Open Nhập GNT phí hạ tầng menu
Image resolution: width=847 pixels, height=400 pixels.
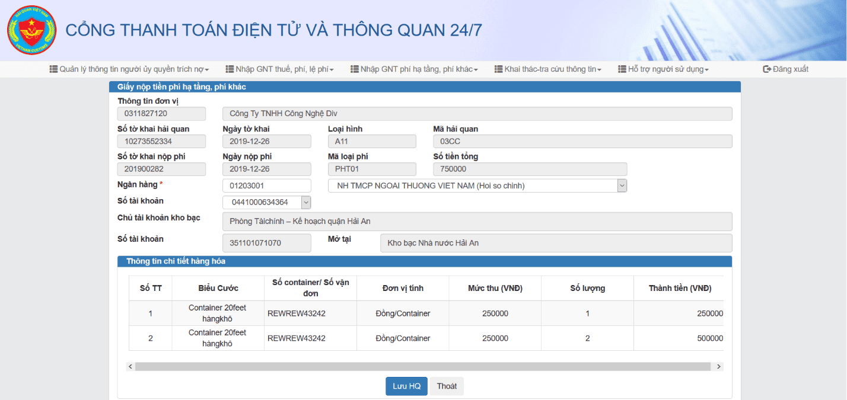pyautogui.click(x=415, y=69)
